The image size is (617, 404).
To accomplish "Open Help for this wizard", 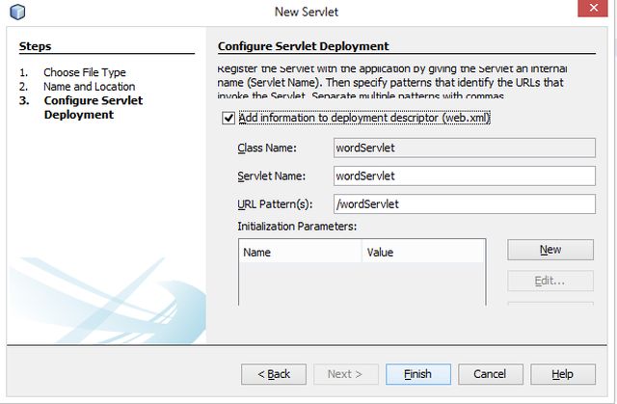I will coord(562,374).
